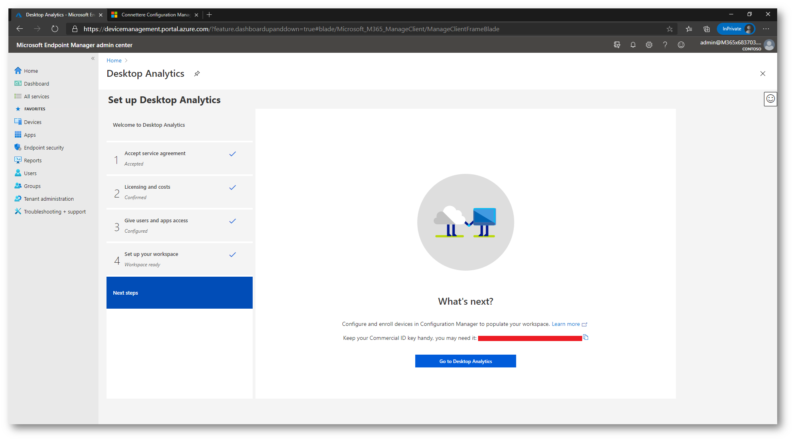Image resolution: width=794 pixels, height=441 pixels.
Task: Open the portal settings gear
Action: click(x=649, y=45)
